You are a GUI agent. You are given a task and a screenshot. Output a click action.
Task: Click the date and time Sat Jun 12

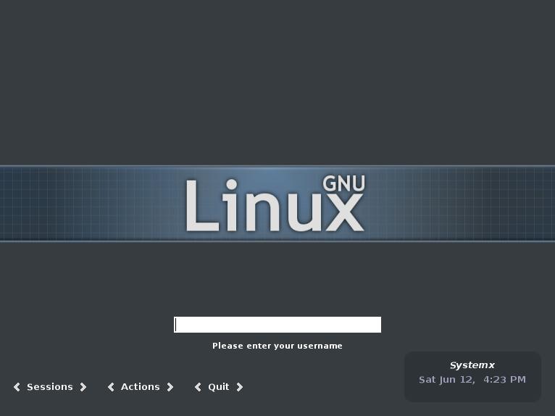coord(472,380)
